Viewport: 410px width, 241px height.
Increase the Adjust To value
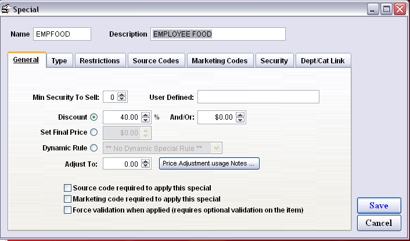(x=146, y=161)
